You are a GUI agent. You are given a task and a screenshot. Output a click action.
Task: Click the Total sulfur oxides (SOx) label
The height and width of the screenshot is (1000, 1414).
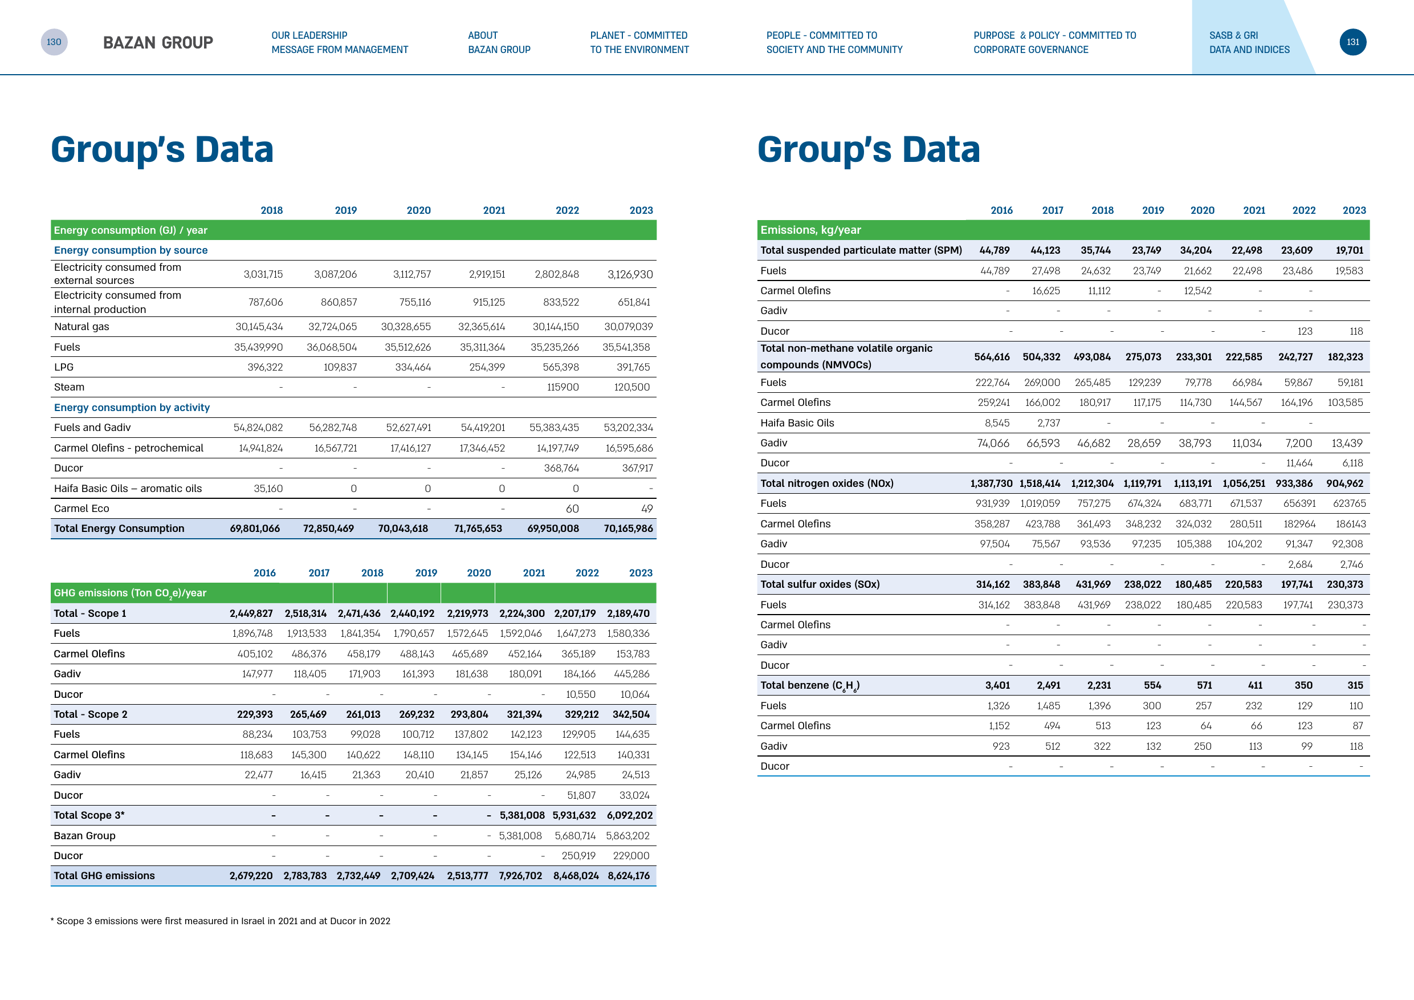[820, 584]
